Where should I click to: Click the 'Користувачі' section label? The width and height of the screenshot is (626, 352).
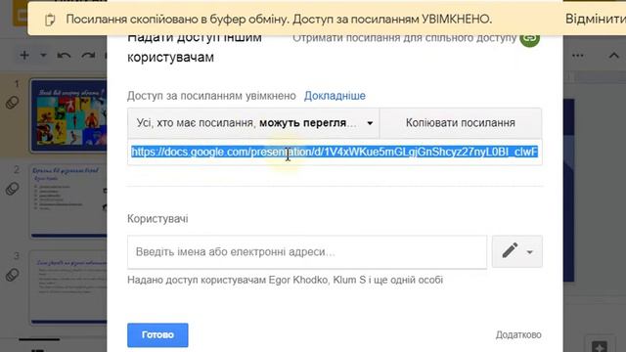(157, 219)
